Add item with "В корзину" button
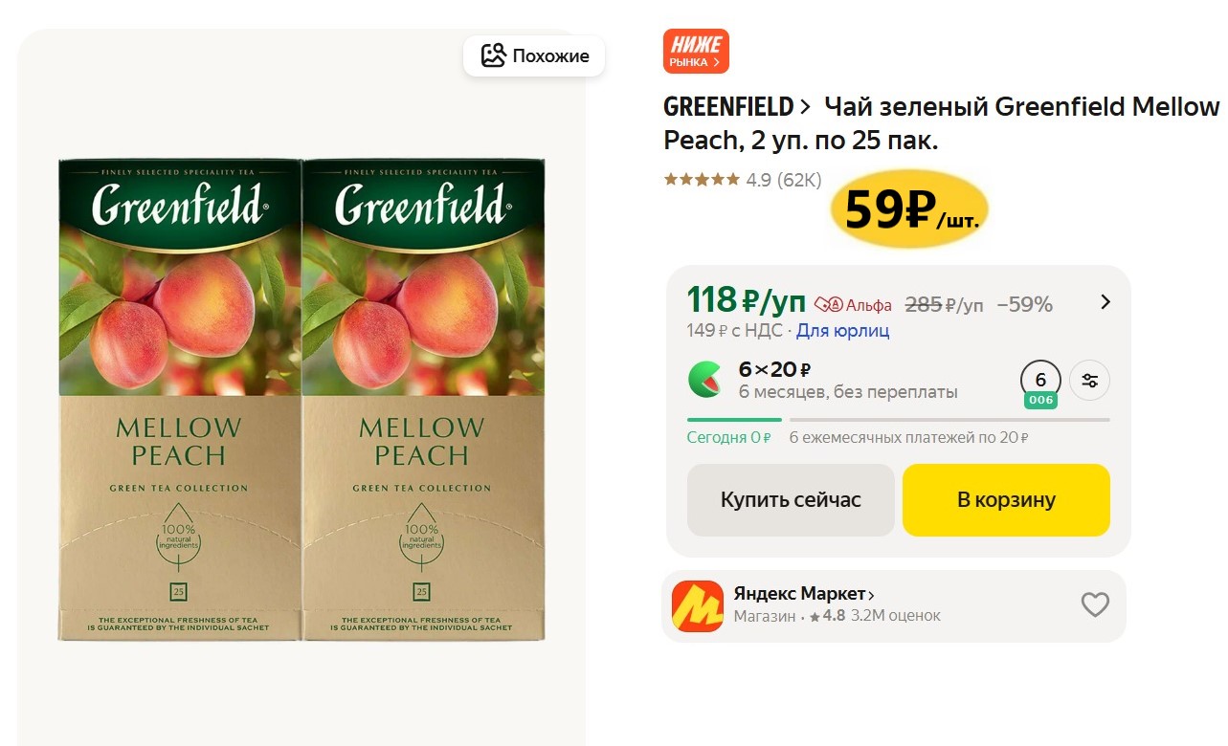The width and height of the screenshot is (1228, 746). click(x=1006, y=500)
